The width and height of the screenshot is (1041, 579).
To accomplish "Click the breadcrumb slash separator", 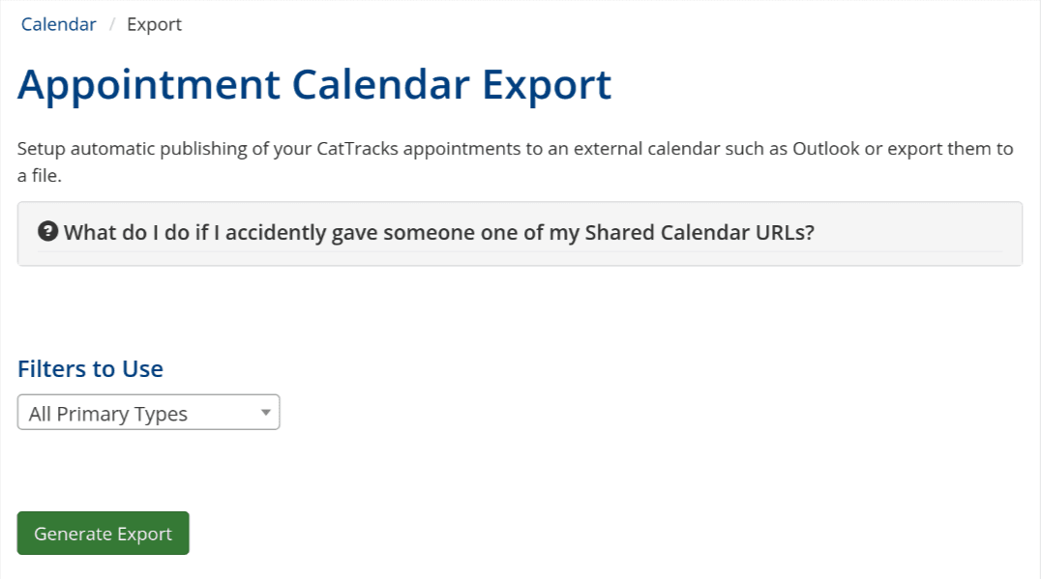I will tap(112, 24).
